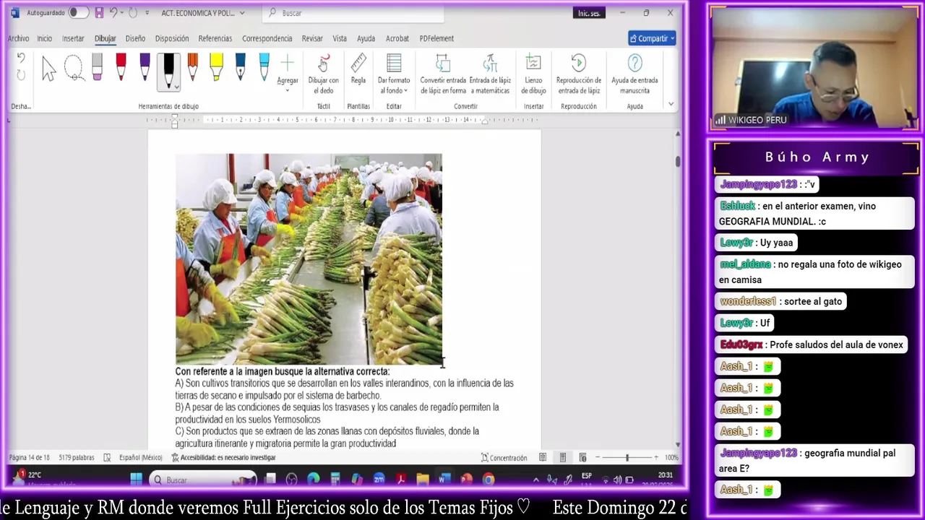Viewport: 925px width, 520px height.
Task: Adjust the zoom slider handle
Action: click(627, 457)
